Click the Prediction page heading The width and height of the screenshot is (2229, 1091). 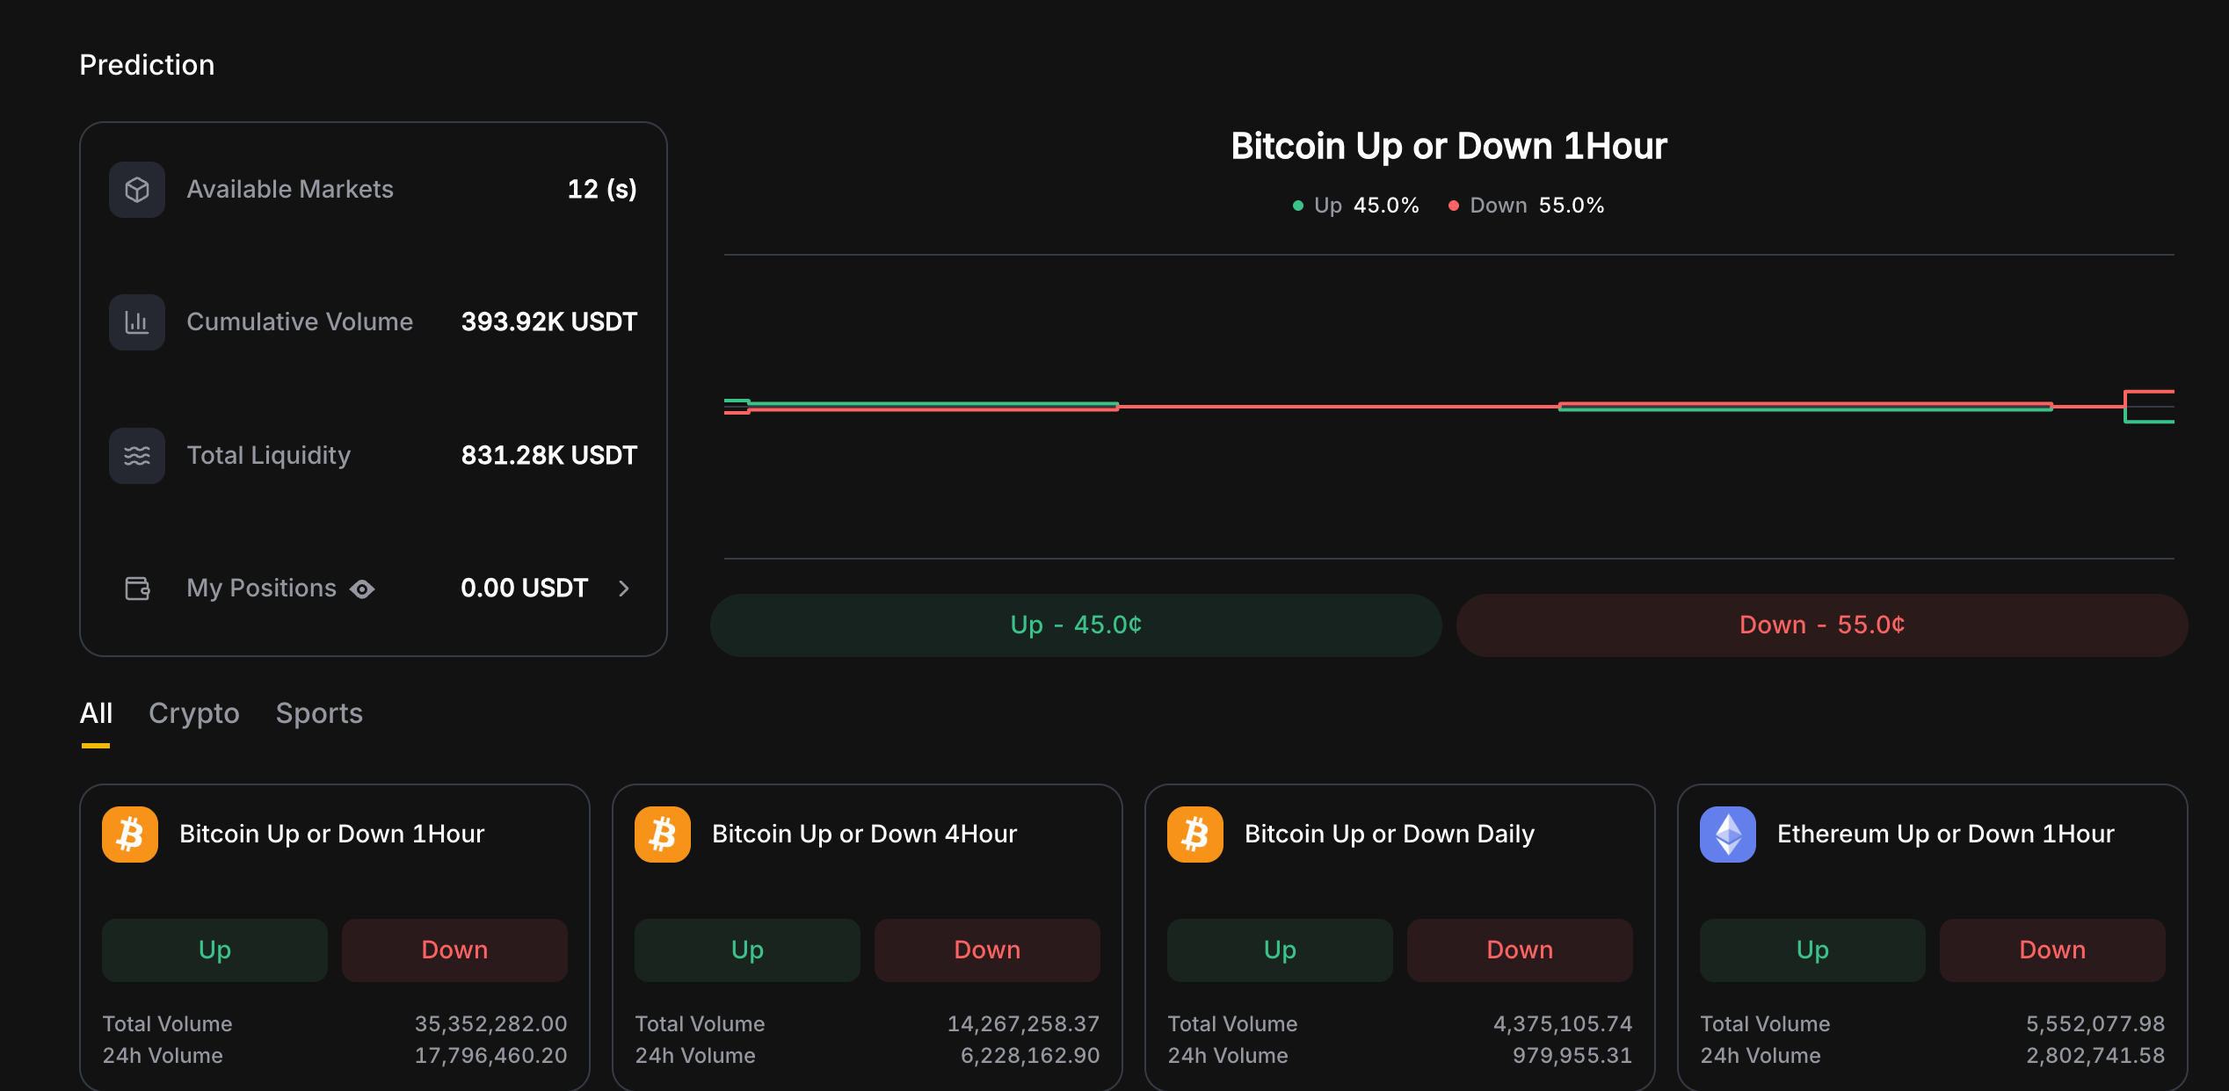[147, 65]
